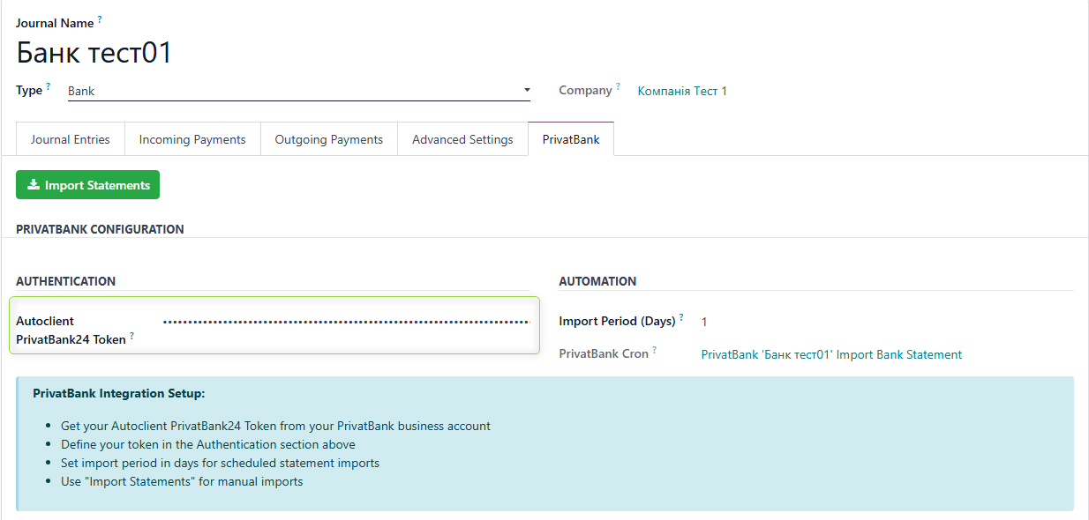The height and width of the screenshot is (520, 1089).
Task: Open help for Autoclient PrivatBank24 Token
Action: 130,335
